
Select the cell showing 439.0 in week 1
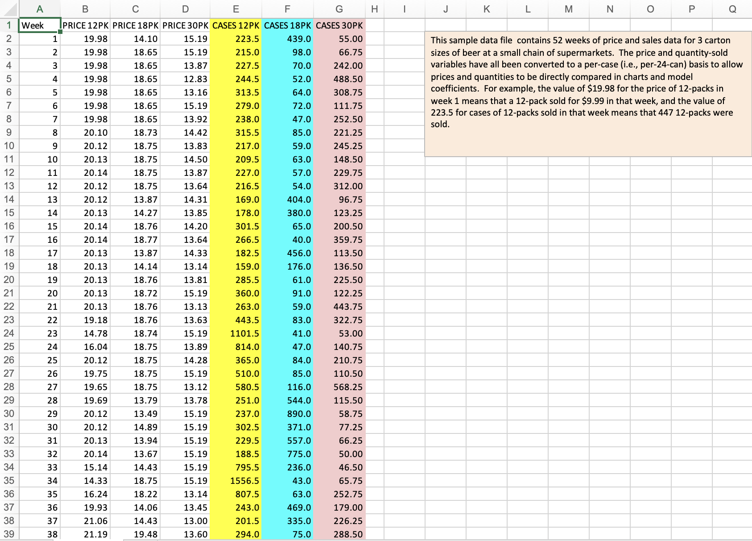pos(287,39)
